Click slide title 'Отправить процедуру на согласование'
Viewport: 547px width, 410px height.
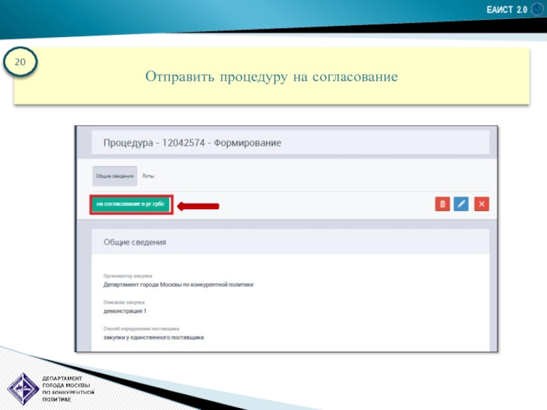271,77
